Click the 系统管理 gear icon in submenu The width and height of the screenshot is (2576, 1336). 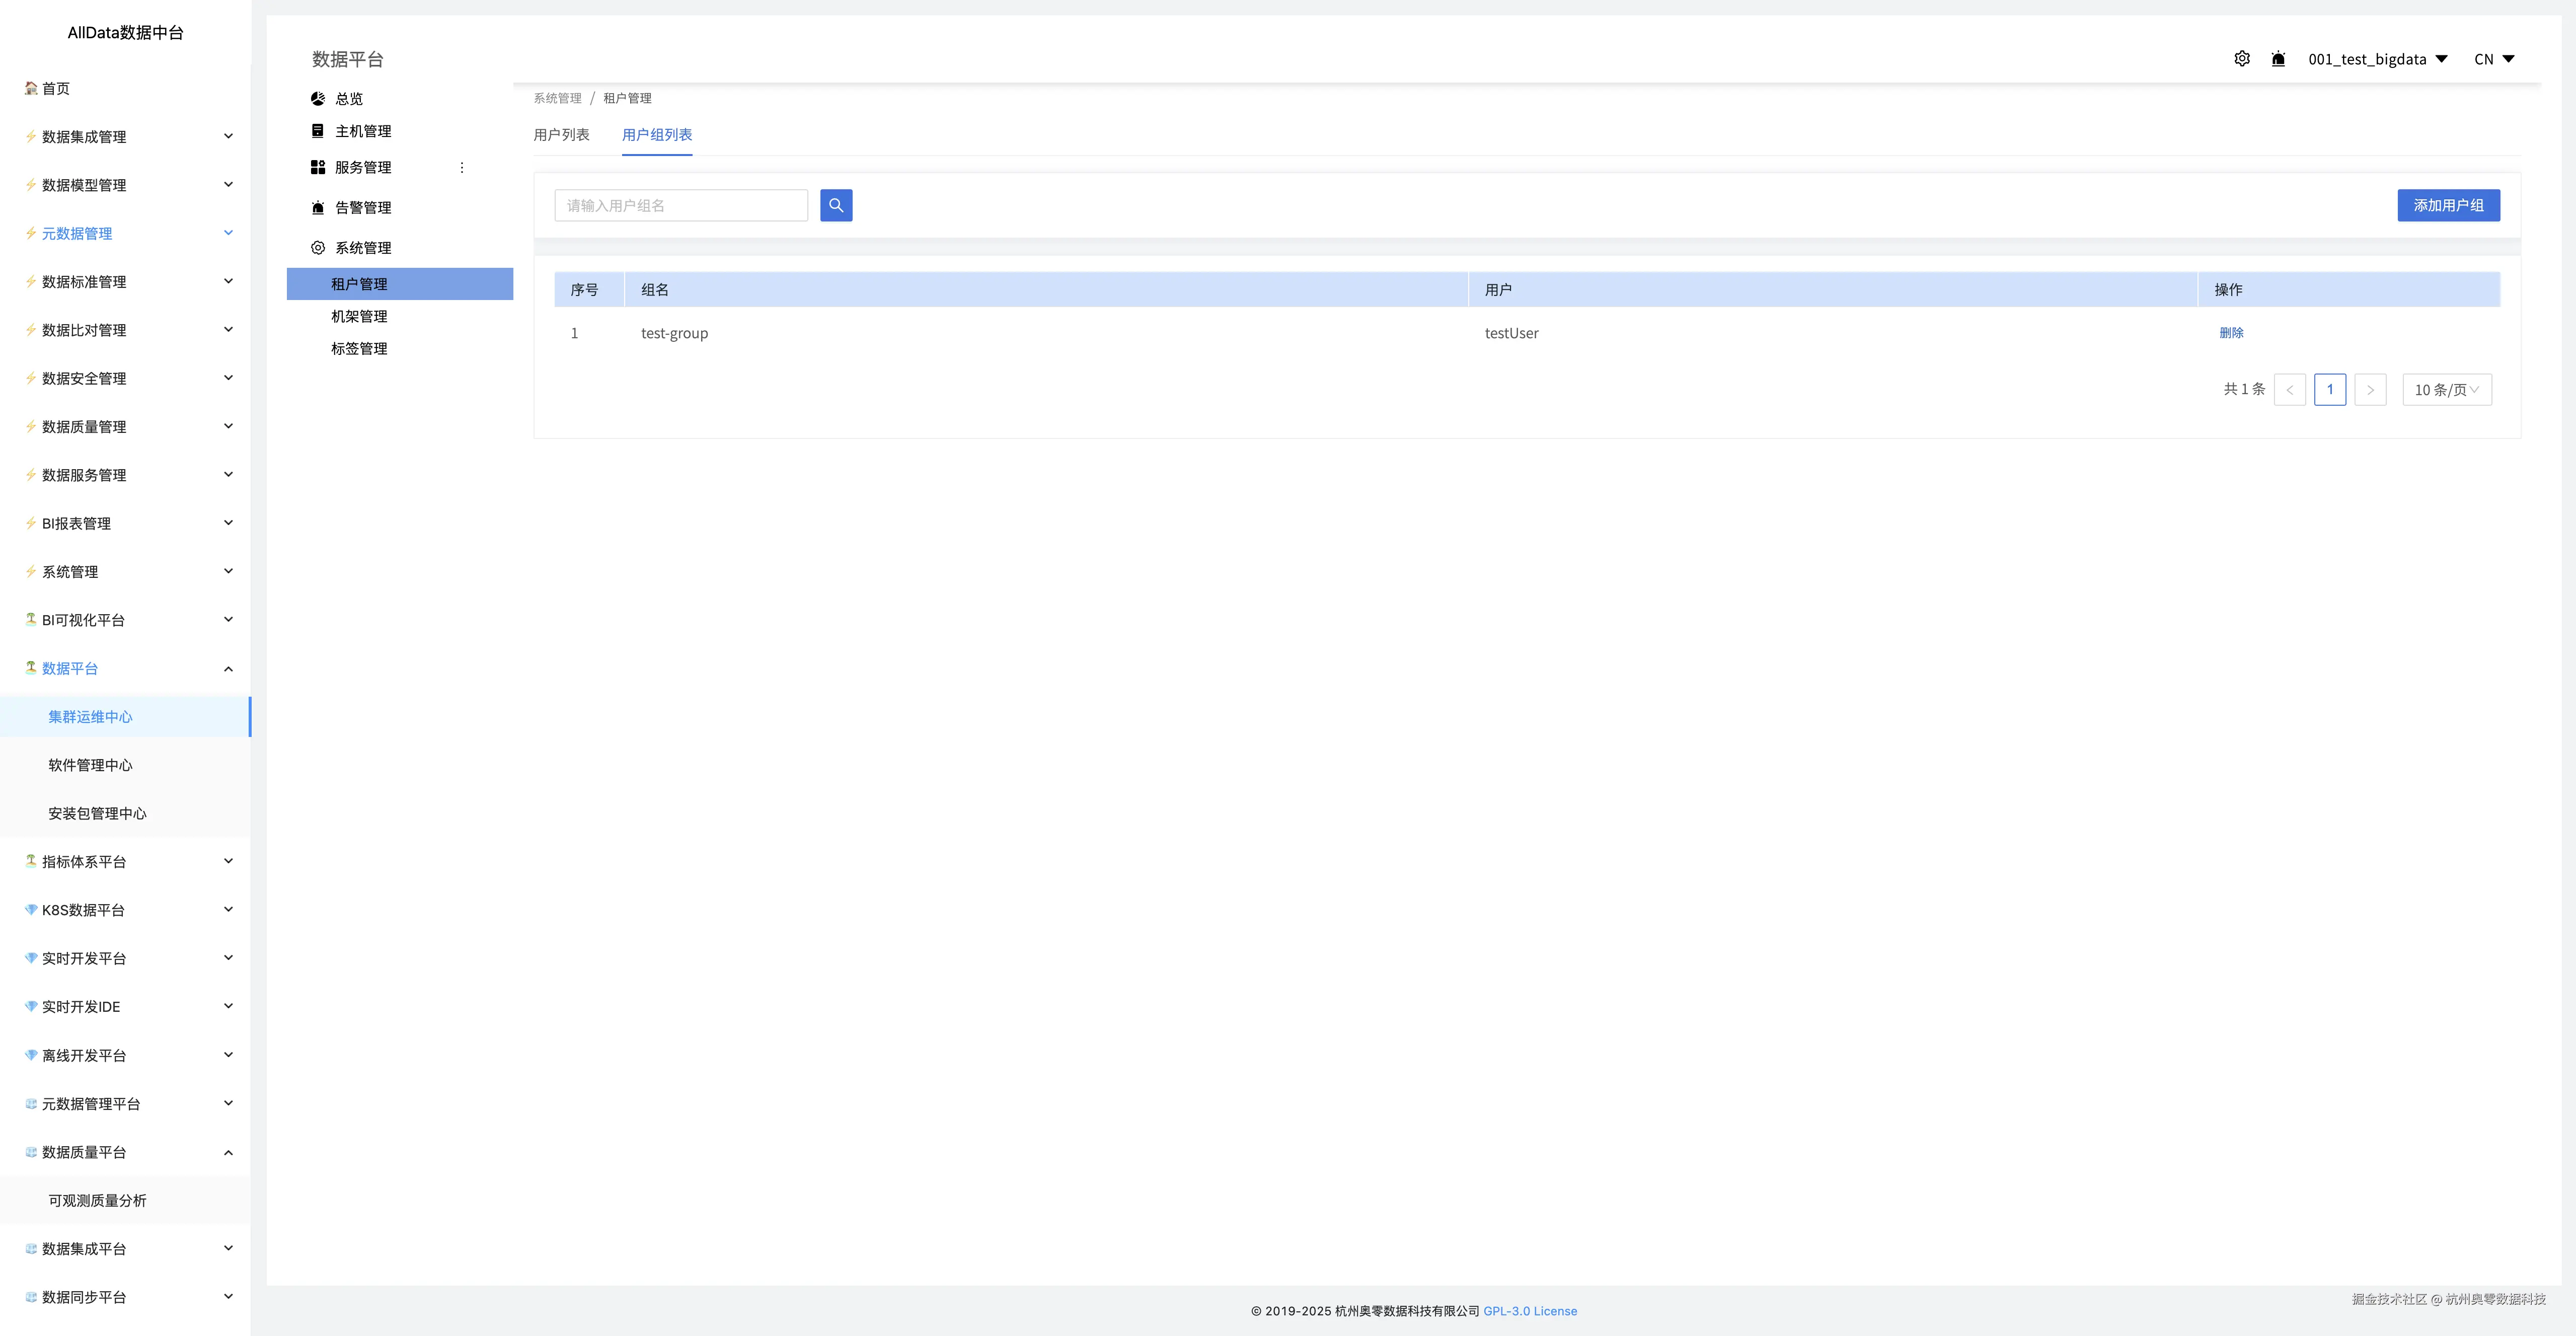coord(318,247)
